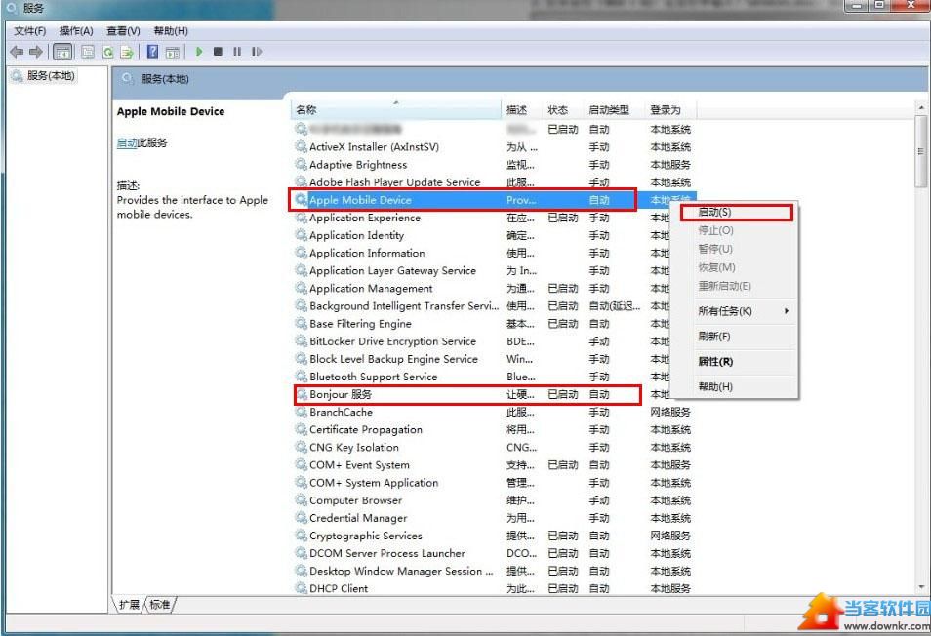Click the gear icon beside DHCP Client
Viewport: 931px width, 636px height.
pyautogui.click(x=301, y=588)
